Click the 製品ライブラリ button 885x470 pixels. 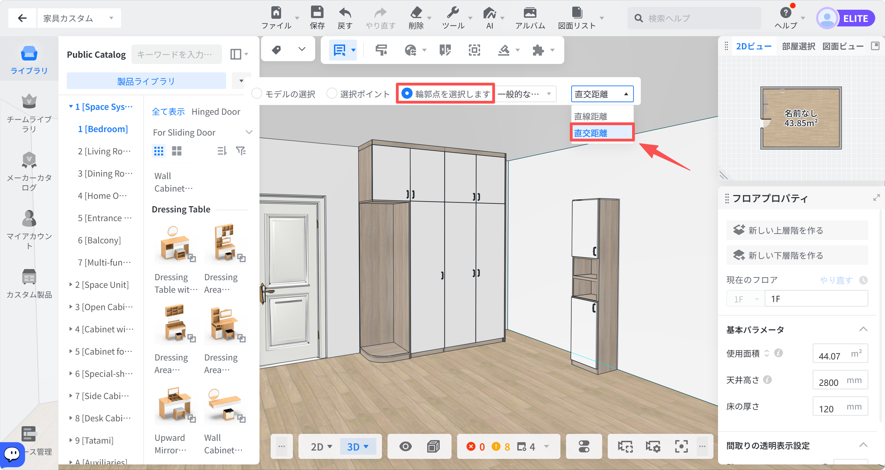(146, 81)
